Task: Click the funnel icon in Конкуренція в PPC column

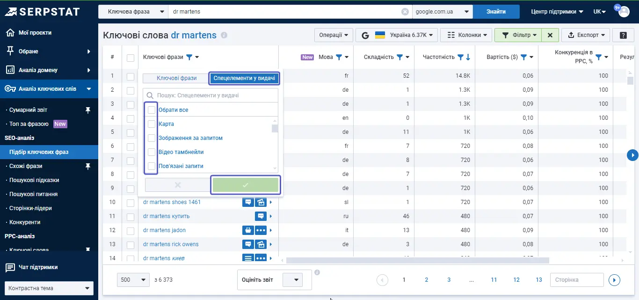Action: pos(598,57)
